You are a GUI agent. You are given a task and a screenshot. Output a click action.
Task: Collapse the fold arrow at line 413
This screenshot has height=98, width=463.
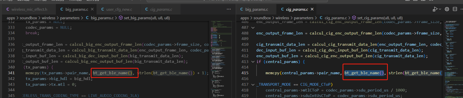click(x=253, y=61)
